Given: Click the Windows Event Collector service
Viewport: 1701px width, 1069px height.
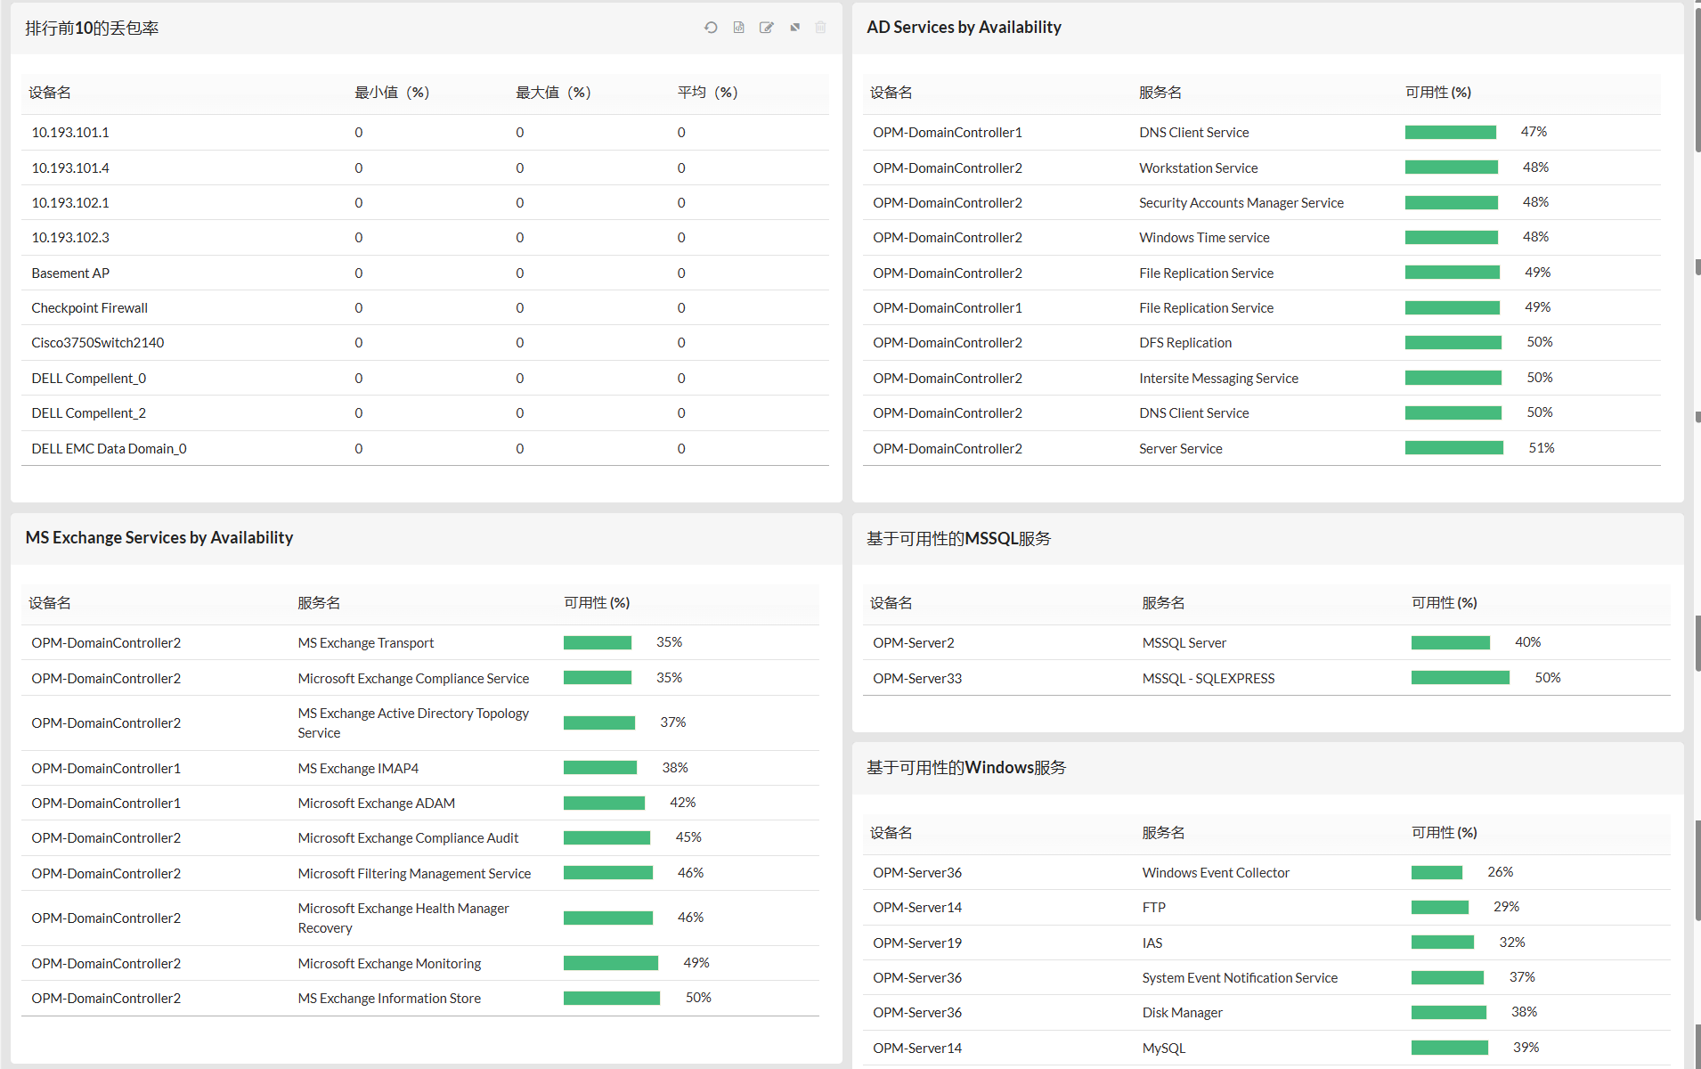Looking at the screenshot, I should tap(1216, 873).
